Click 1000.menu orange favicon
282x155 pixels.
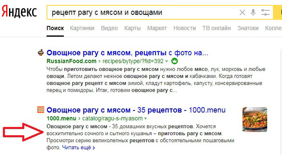pos(41,109)
